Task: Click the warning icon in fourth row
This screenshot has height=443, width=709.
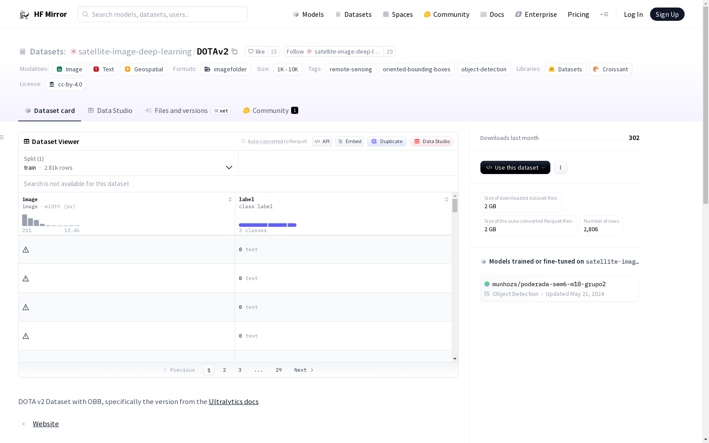Action: (x=26, y=336)
